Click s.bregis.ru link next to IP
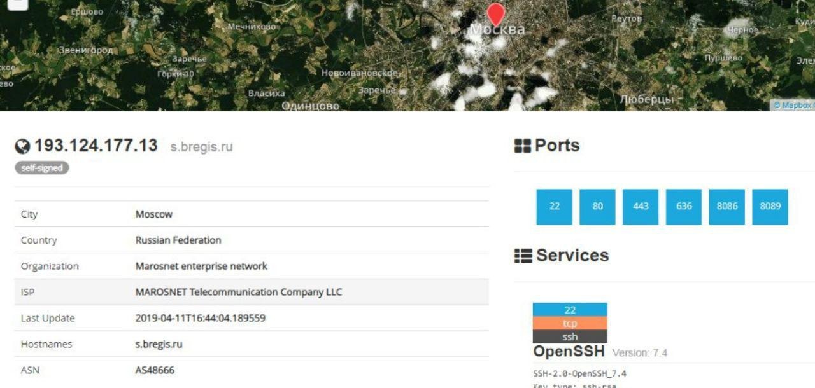815x388 pixels. click(x=201, y=147)
